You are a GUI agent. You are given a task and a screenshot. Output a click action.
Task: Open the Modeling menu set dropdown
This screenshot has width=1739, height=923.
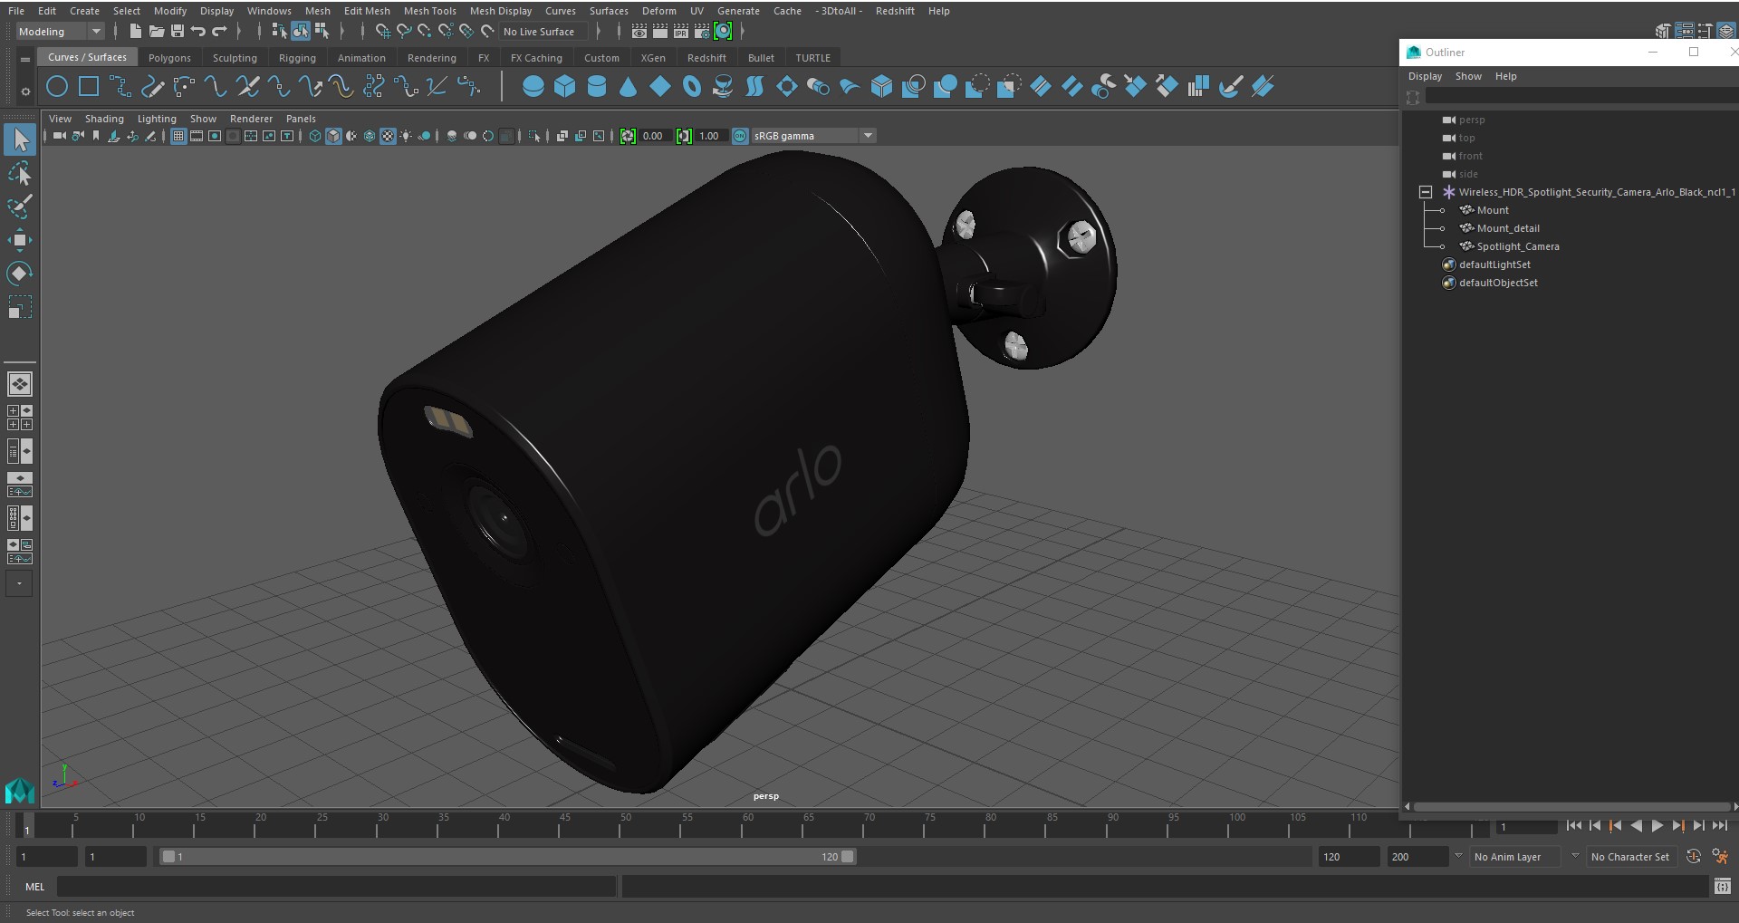click(60, 32)
